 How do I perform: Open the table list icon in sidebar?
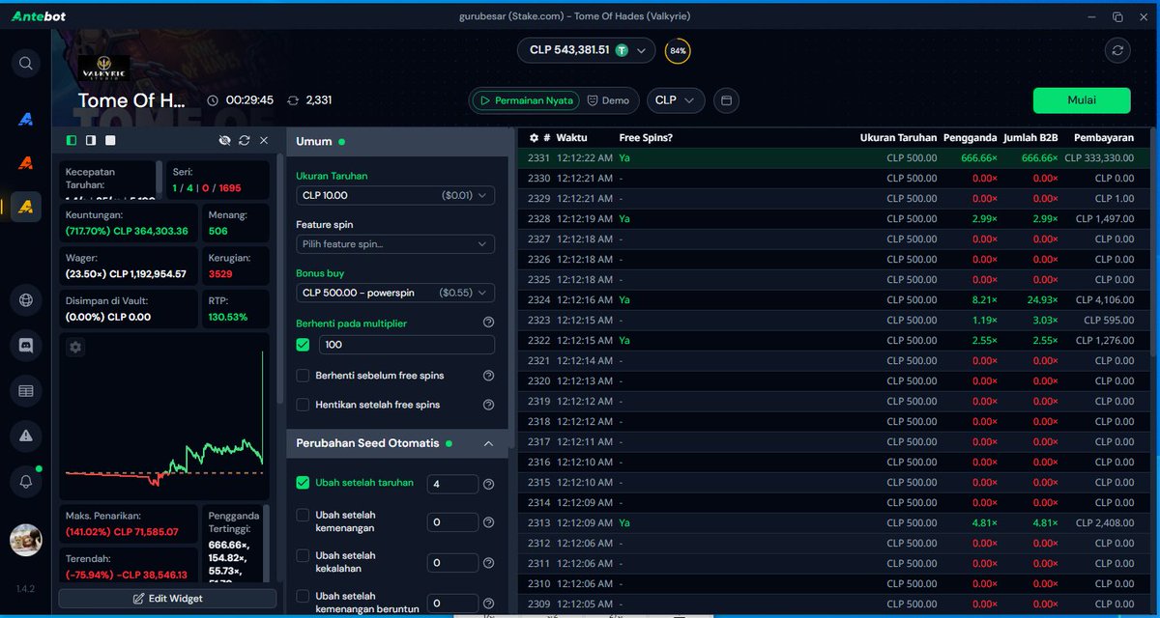click(26, 391)
